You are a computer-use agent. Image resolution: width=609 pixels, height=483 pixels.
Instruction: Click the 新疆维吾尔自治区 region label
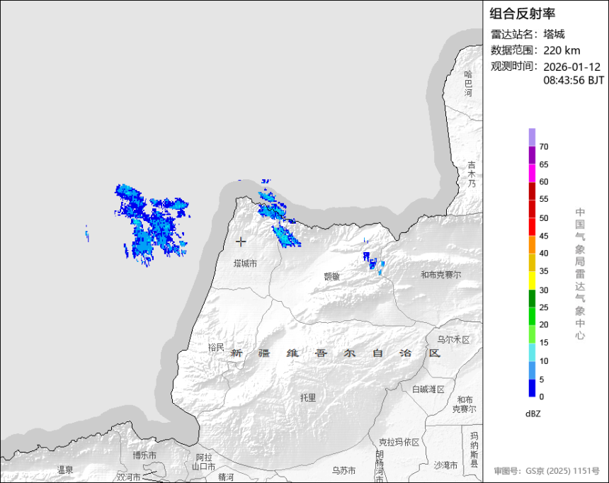tap(336, 353)
